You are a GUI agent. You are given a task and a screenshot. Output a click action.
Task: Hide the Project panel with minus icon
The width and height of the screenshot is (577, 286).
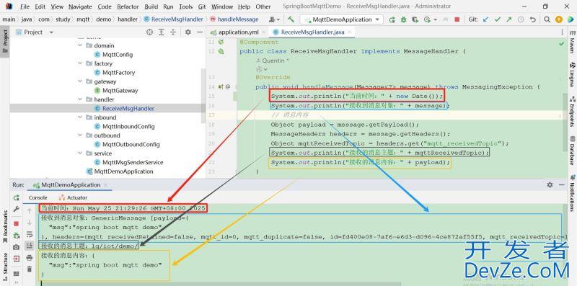[x=200, y=32]
